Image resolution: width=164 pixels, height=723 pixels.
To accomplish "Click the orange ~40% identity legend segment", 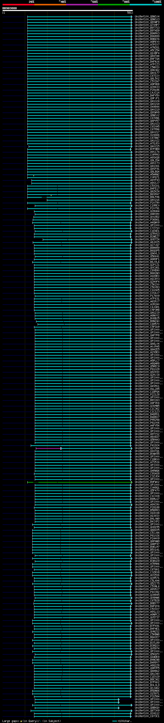I will (50, 5).
